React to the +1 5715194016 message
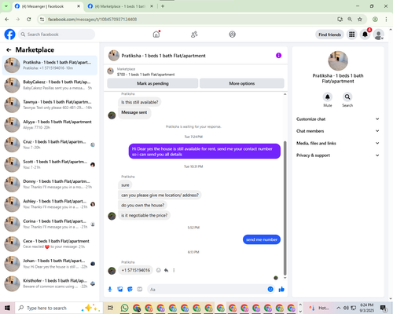This screenshot has width=393, height=314. pyautogui.click(x=159, y=270)
